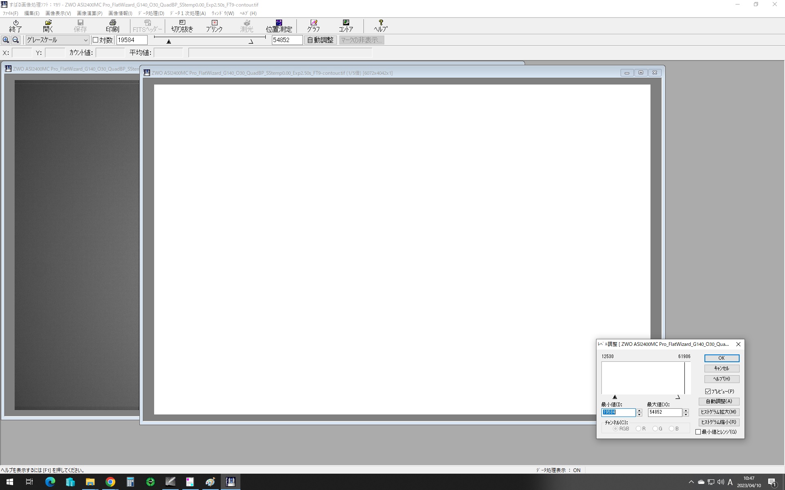Click the FITSヘッダー toolbar icon
The width and height of the screenshot is (785, 490).
147,26
